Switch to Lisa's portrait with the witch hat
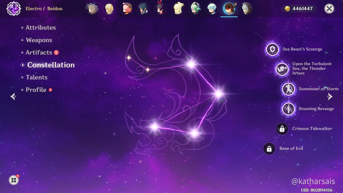343x193 pixels. point(92,9)
